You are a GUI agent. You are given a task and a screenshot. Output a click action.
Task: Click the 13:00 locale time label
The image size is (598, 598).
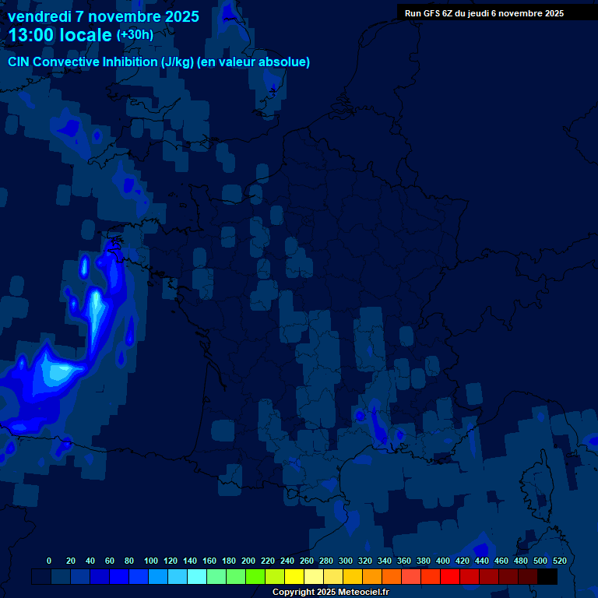pos(60,35)
